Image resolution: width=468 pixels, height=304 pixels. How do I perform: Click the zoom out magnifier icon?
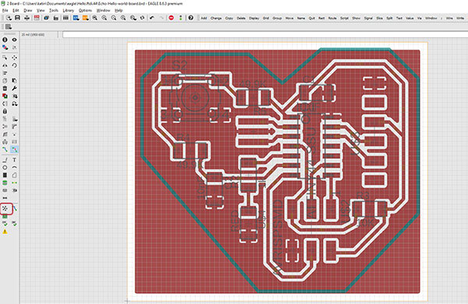point(114,18)
